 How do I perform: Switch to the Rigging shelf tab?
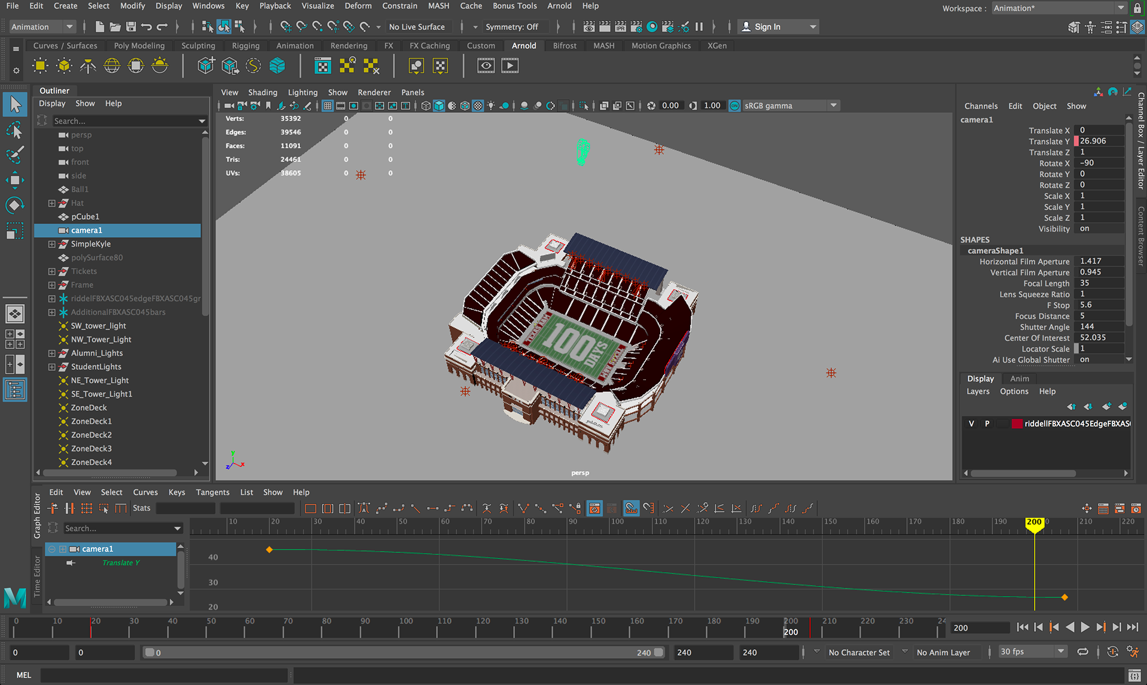click(246, 45)
